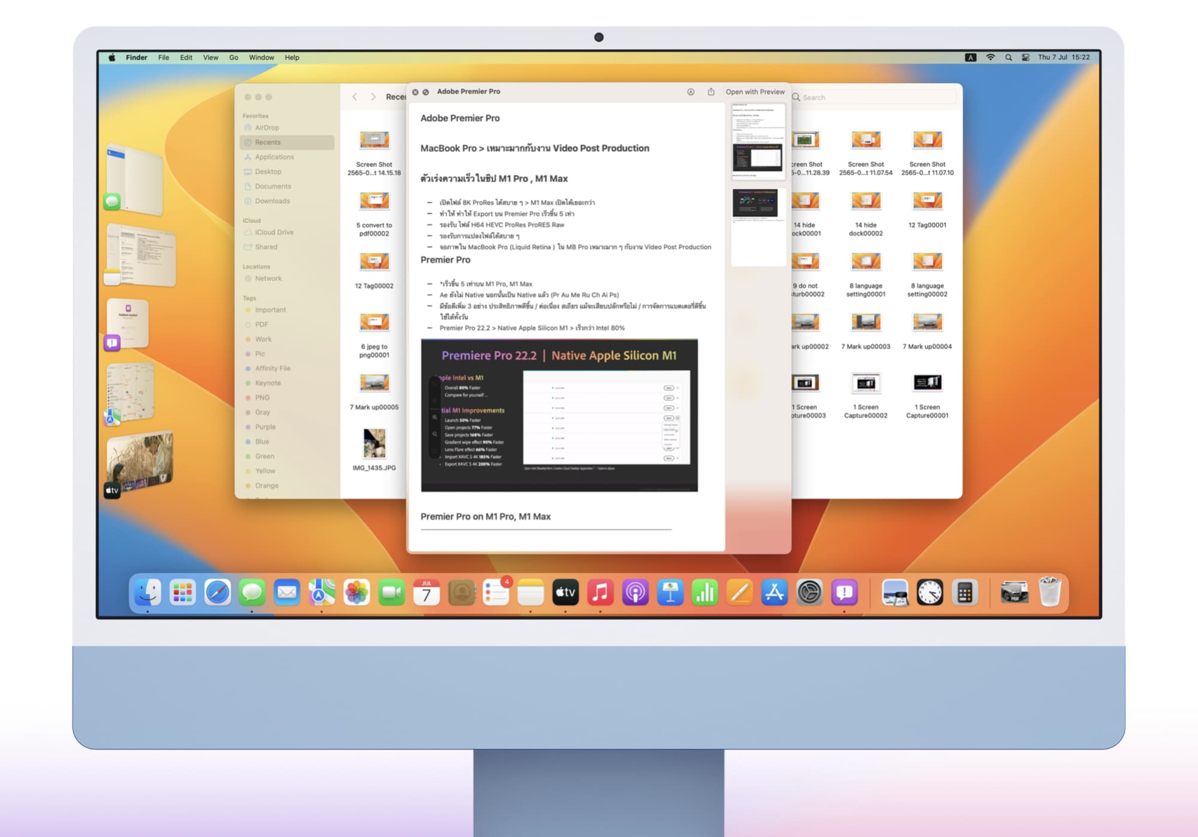
Task: Click the Share icon in Quick Look window
Action: coord(711,92)
